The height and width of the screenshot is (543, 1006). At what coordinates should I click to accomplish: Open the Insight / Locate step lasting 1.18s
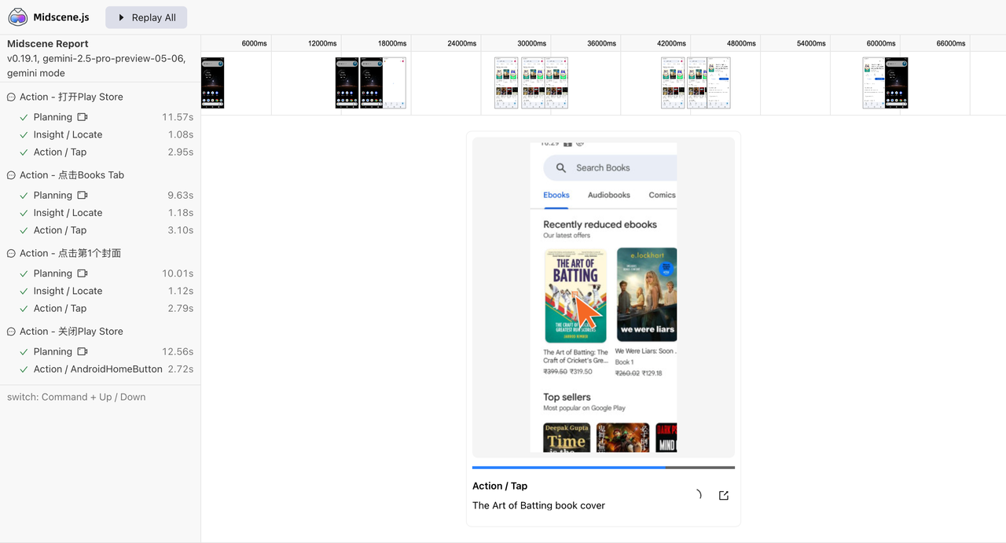100,213
